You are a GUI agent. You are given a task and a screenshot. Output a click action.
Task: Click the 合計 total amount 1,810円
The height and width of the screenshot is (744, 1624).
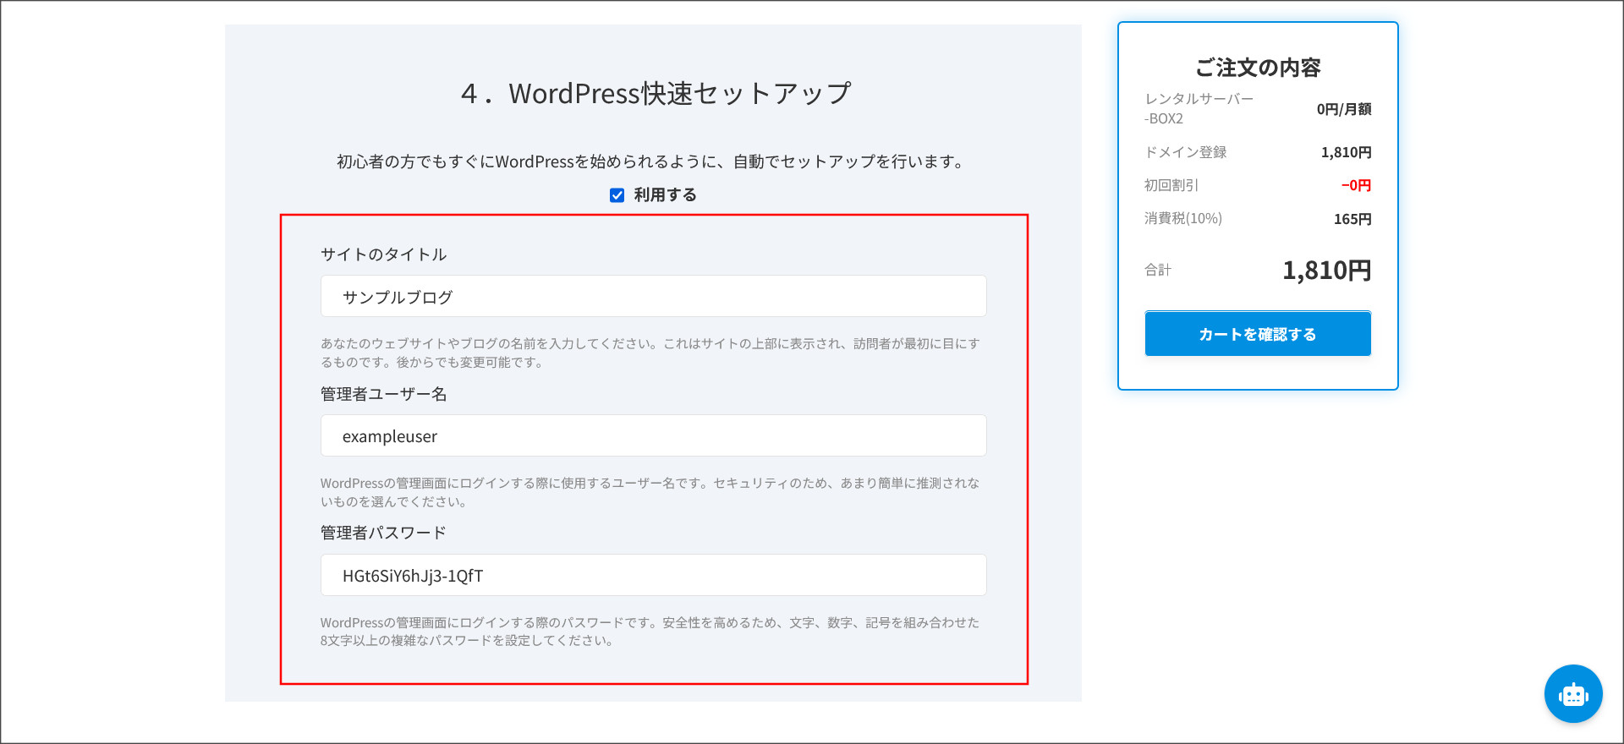click(x=1325, y=271)
